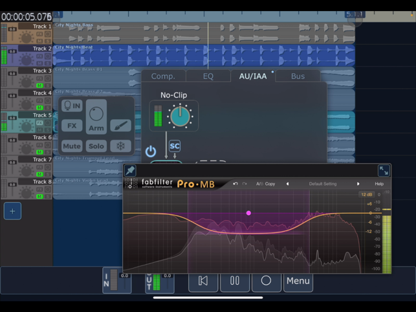Arm the track in the popup
Viewport: 416px width, 312px height.
pos(96,117)
